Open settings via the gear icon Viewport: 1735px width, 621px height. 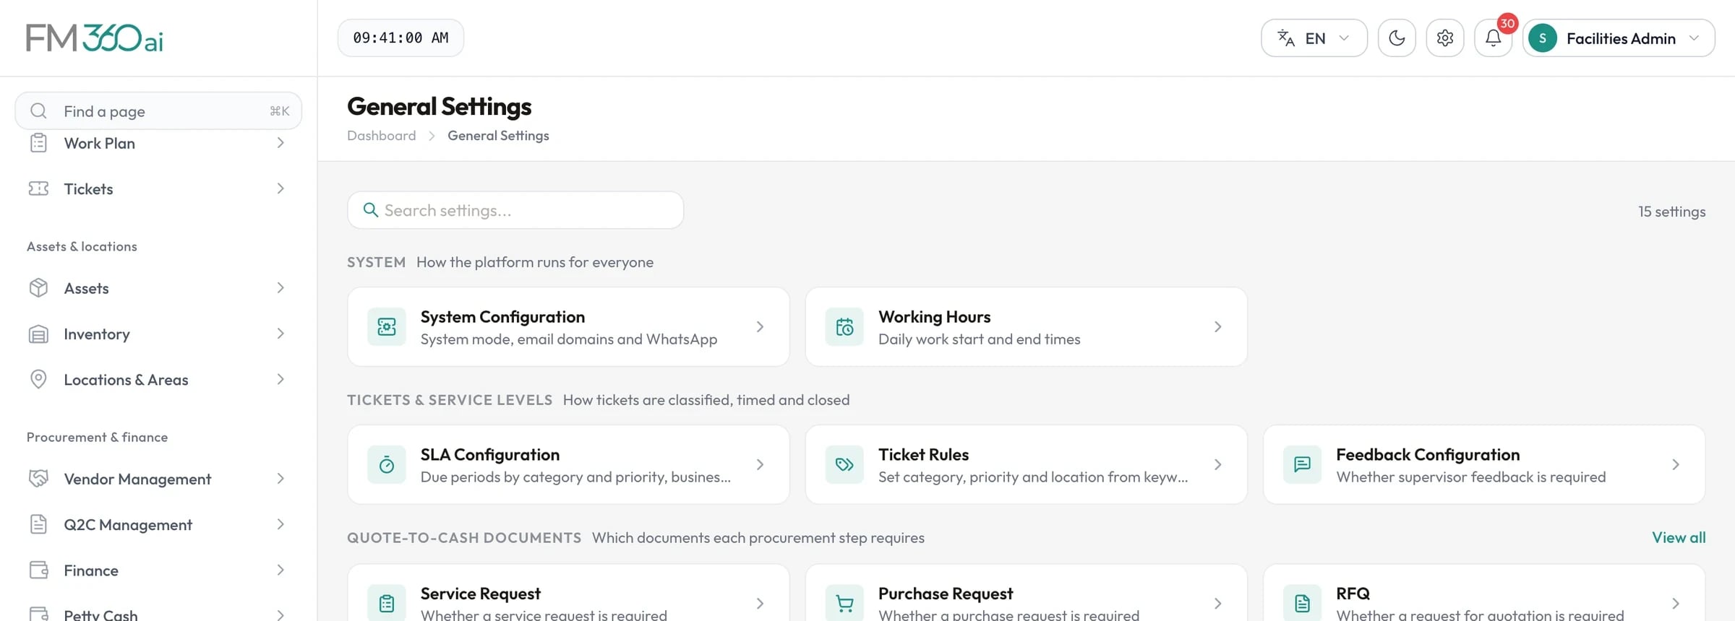pos(1445,38)
